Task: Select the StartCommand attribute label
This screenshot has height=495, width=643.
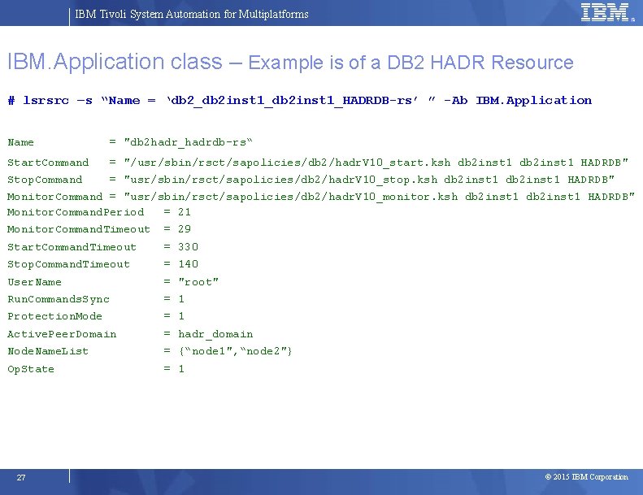Action: pyautogui.click(x=48, y=163)
